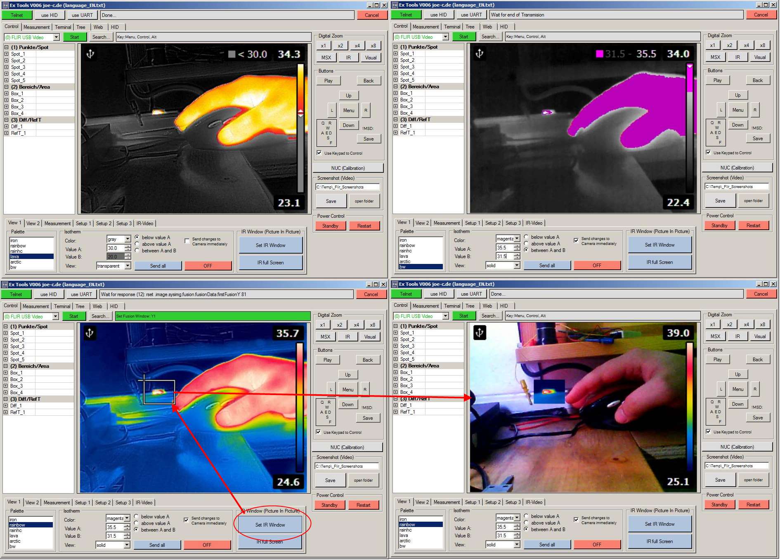Image resolution: width=780 pixels, height=560 pixels.
Task: Click the white fusion window box in the rainbow image
Action: click(x=159, y=392)
